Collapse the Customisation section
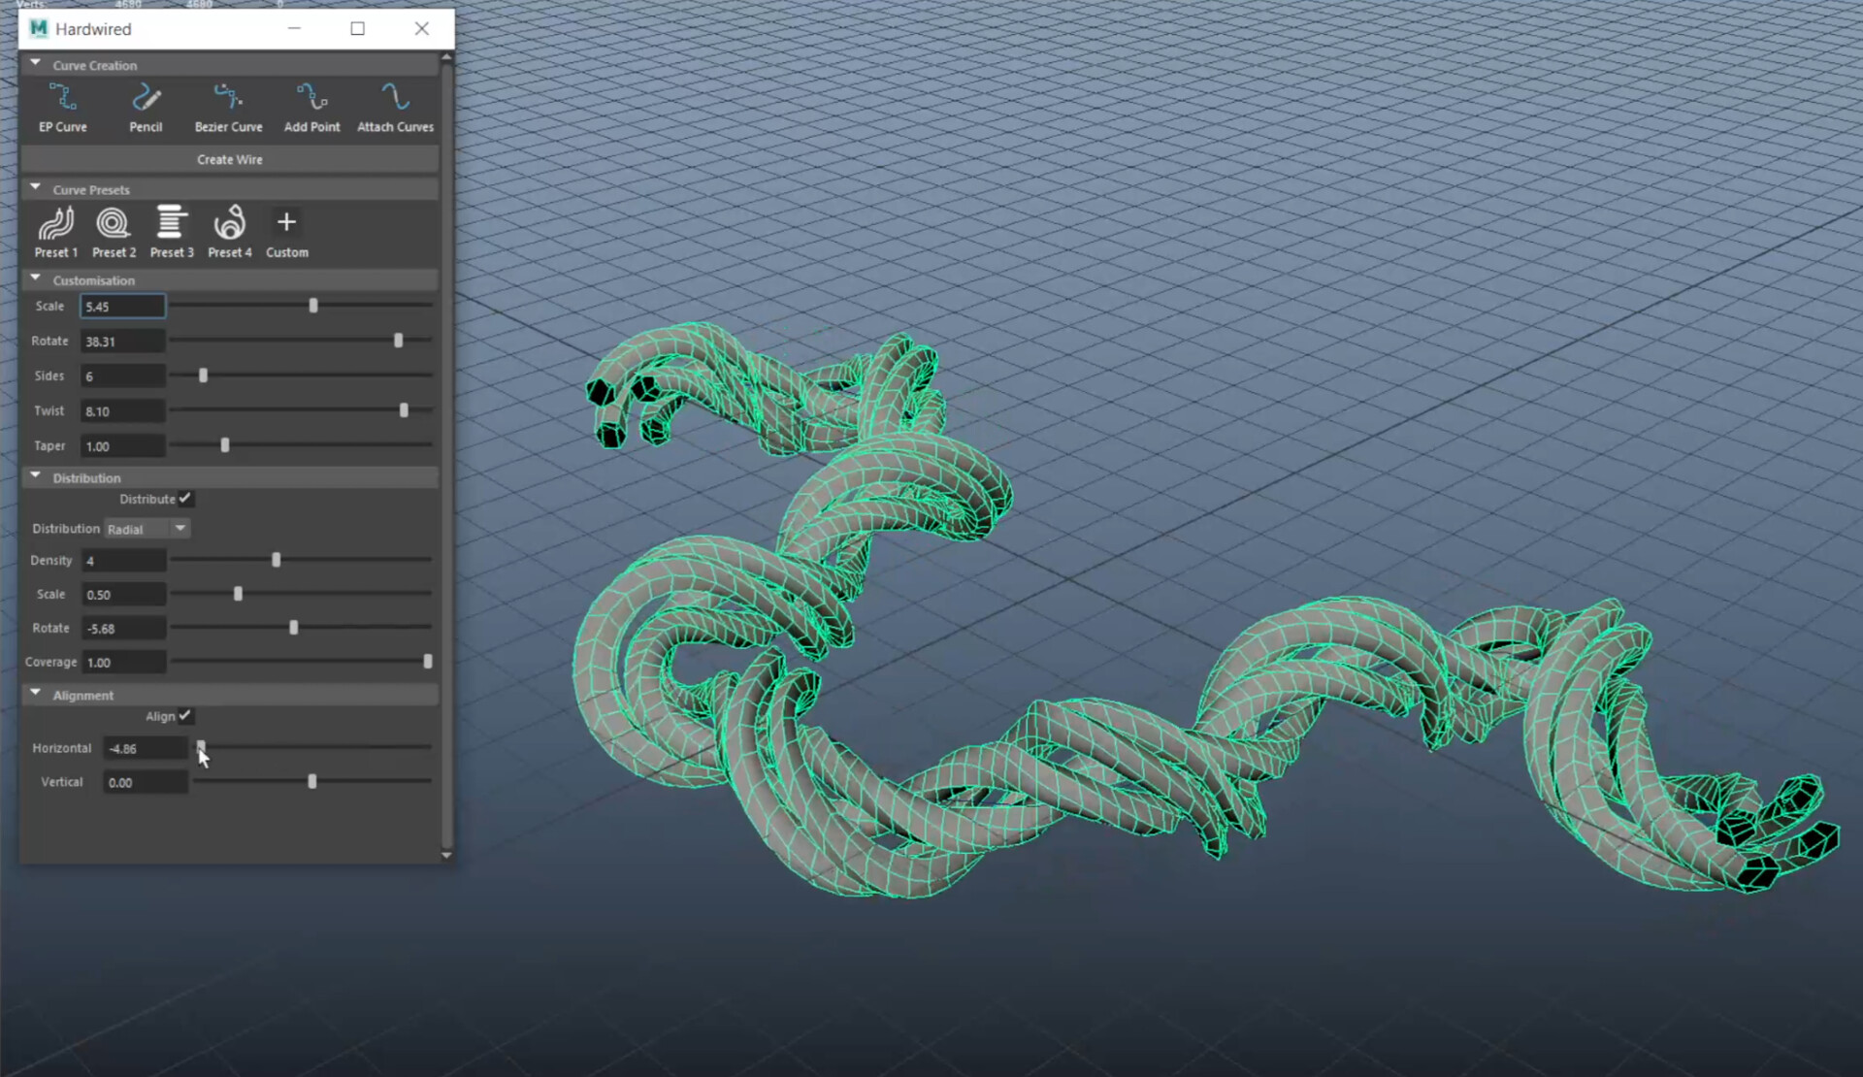Screen dimensions: 1863x1077 [36, 279]
